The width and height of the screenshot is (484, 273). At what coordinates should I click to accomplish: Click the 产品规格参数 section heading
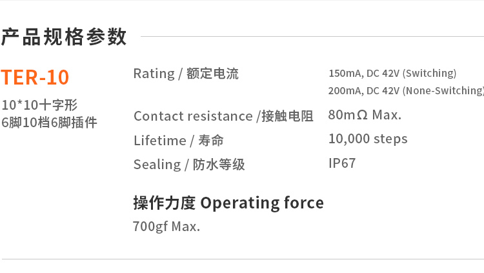pos(64,37)
